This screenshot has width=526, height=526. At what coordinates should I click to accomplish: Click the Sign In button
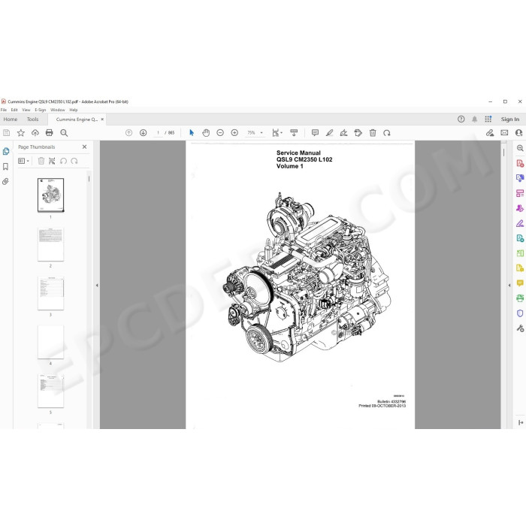[510, 119]
